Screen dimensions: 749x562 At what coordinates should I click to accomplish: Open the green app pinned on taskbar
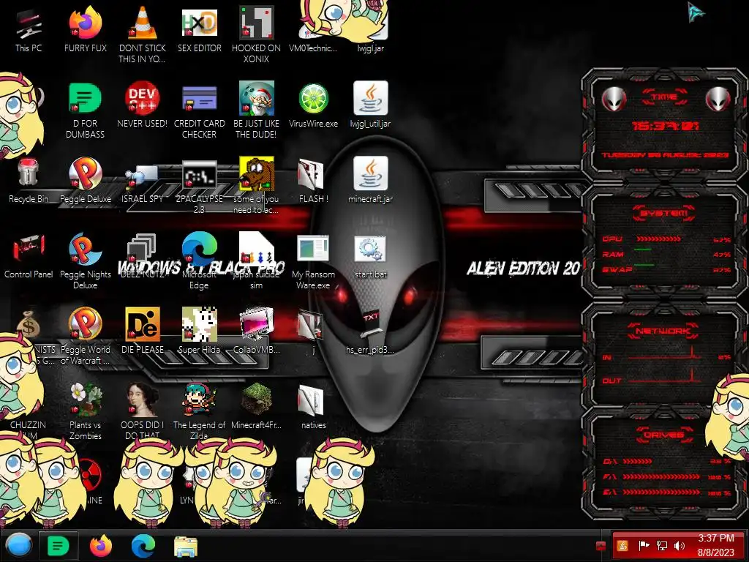pyautogui.click(x=59, y=545)
